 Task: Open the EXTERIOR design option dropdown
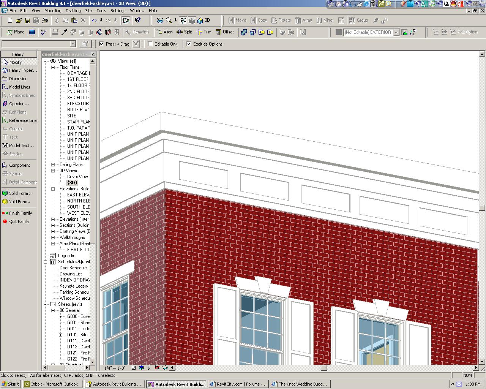(x=396, y=33)
